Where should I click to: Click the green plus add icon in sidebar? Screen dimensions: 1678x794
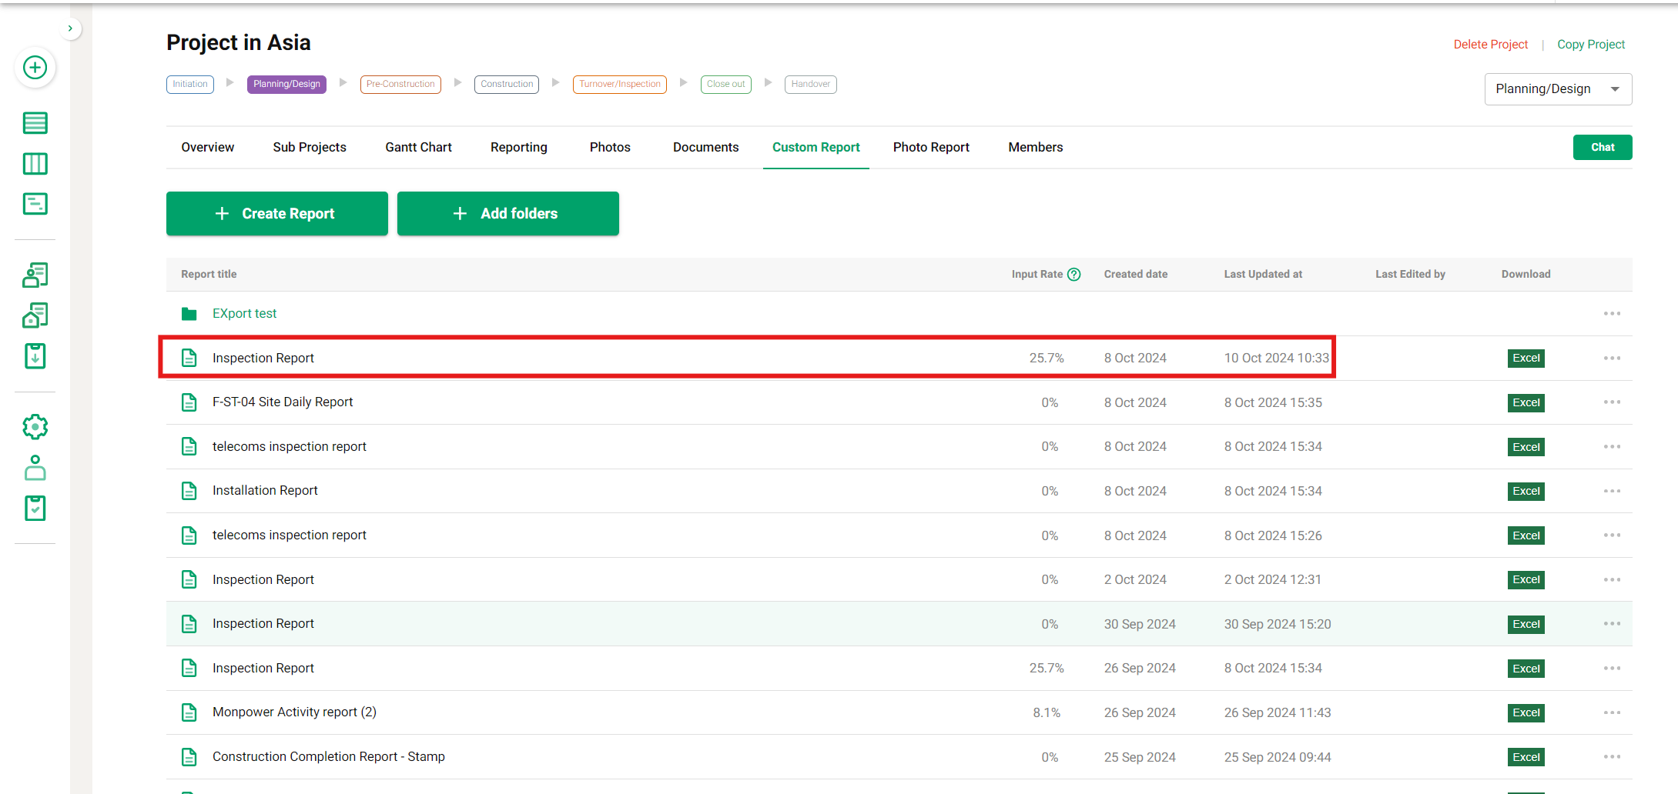[35, 68]
